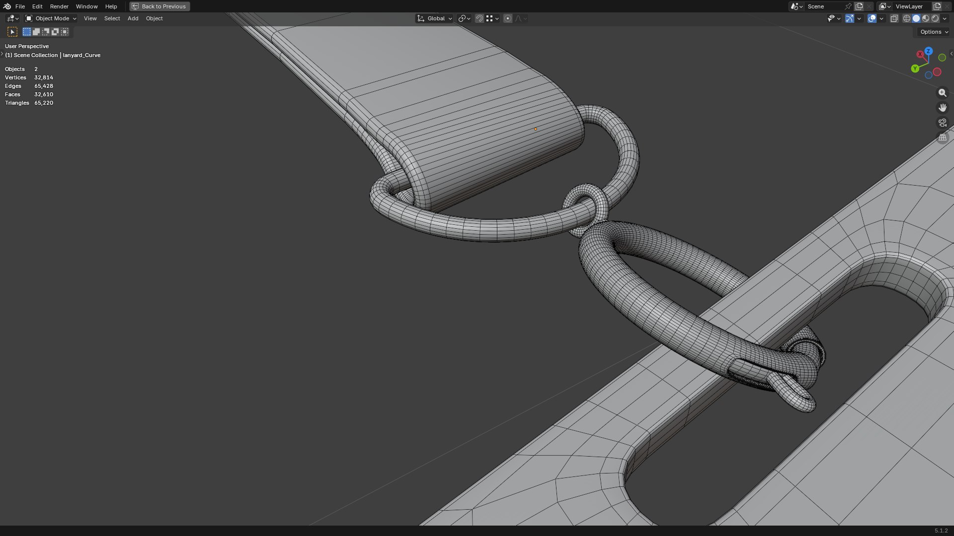Open the Global transform orientation dropdown

[434, 18]
